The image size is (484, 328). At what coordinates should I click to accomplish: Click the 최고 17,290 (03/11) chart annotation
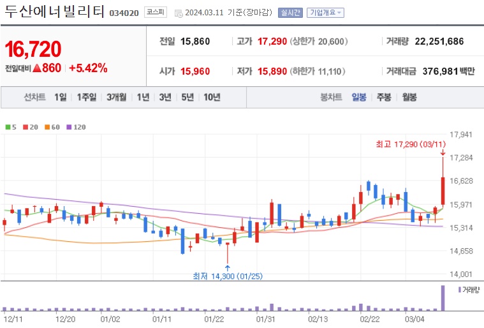[411, 144]
